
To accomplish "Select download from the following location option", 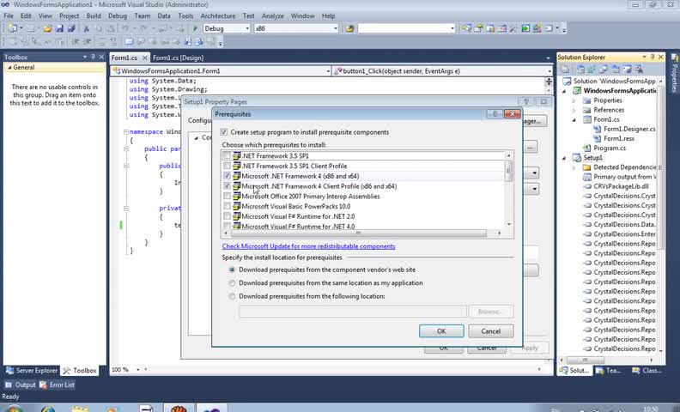I will pos(232,296).
